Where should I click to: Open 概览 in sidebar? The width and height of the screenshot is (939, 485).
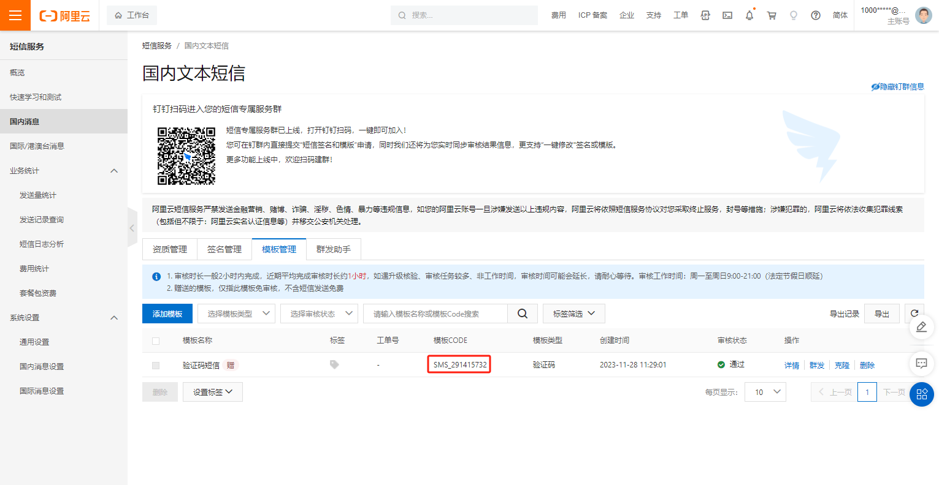[x=17, y=73]
